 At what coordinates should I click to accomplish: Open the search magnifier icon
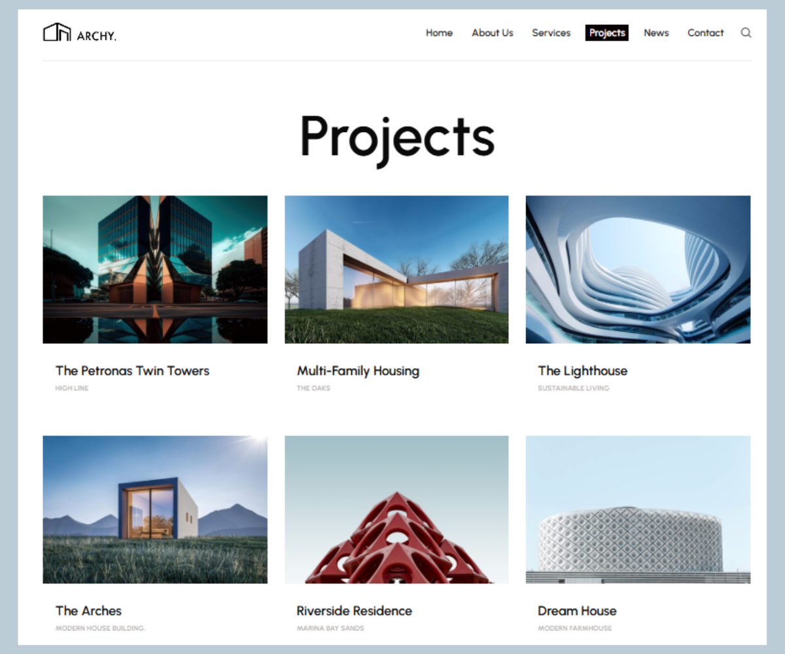(746, 33)
